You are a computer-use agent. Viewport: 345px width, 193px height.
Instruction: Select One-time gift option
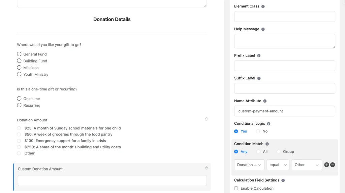pos(19,99)
